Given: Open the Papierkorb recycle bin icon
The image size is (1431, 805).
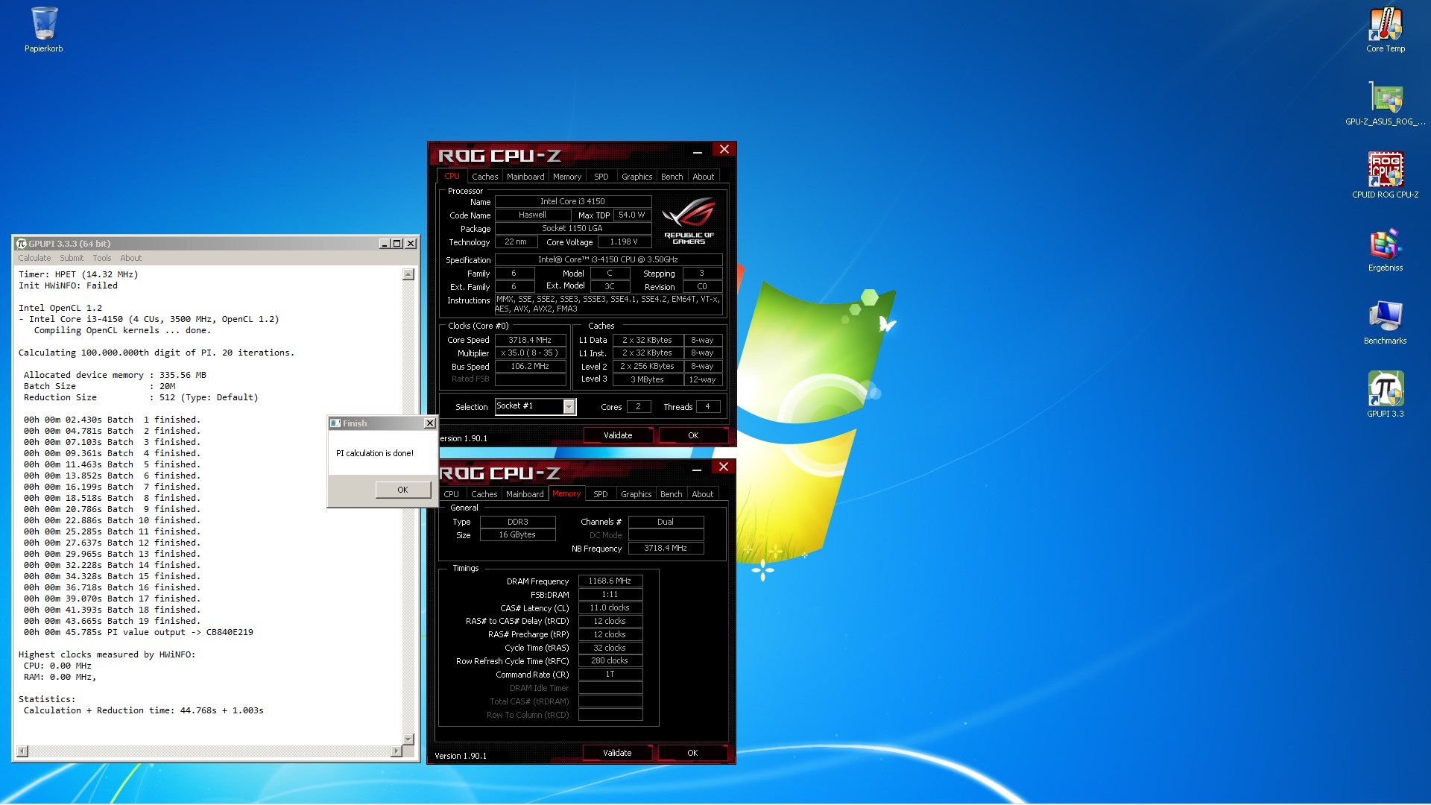Looking at the screenshot, I should [44, 30].
